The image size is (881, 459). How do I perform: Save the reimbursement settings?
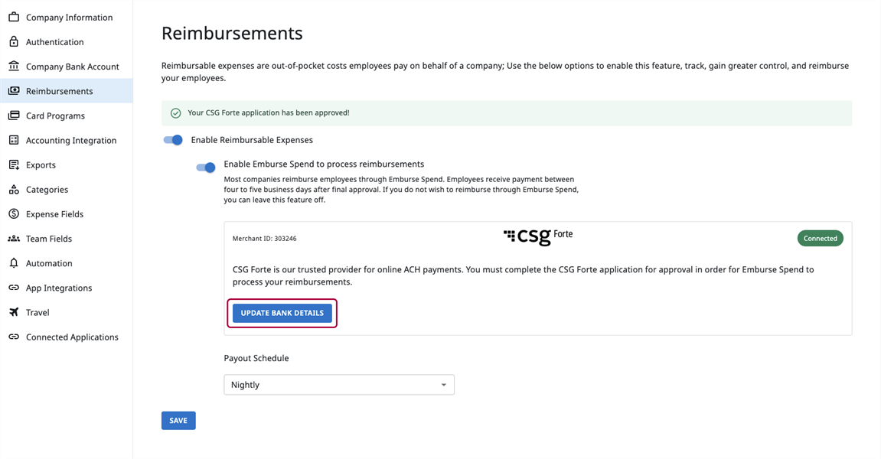tap(178, 421)
